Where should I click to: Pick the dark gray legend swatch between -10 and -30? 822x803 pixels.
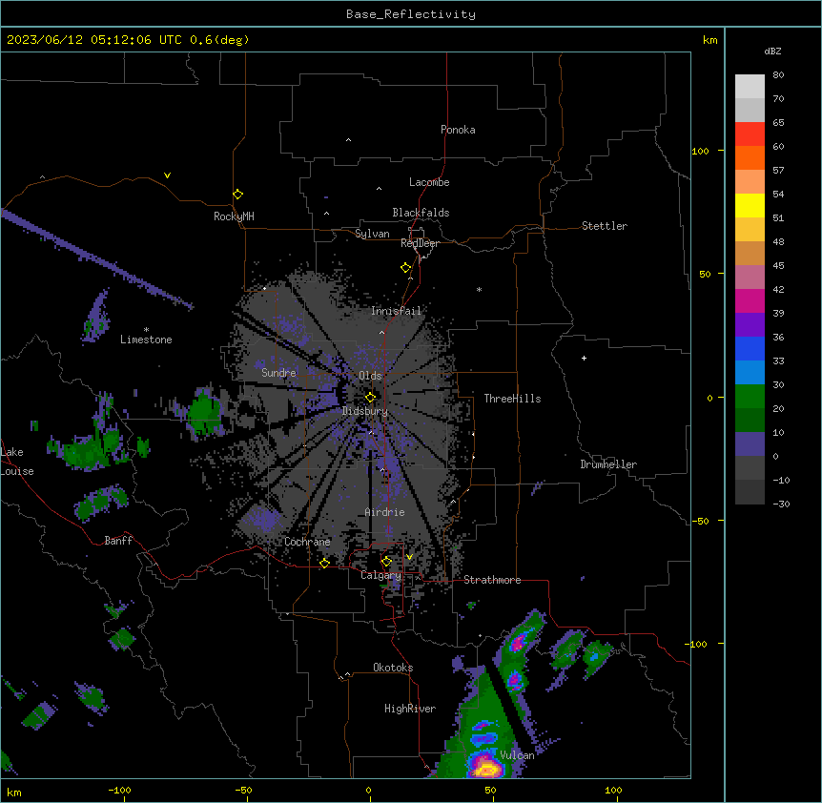tap(750, 492)
